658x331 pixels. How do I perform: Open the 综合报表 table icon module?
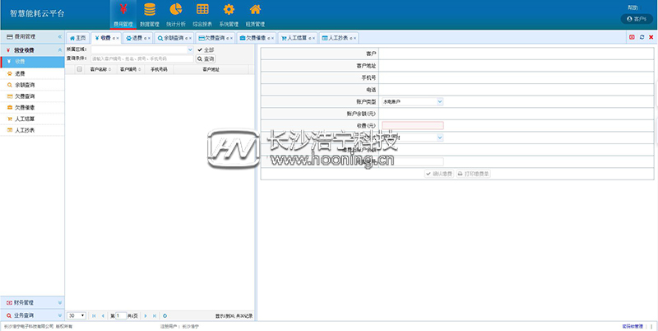pos(202,13)
